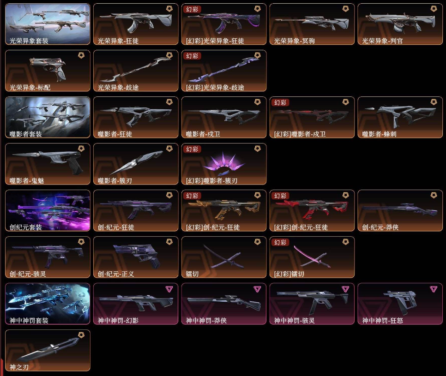
Task: Click tier badge icon on 创·纪元-莽侠
Action: [434, 195]
